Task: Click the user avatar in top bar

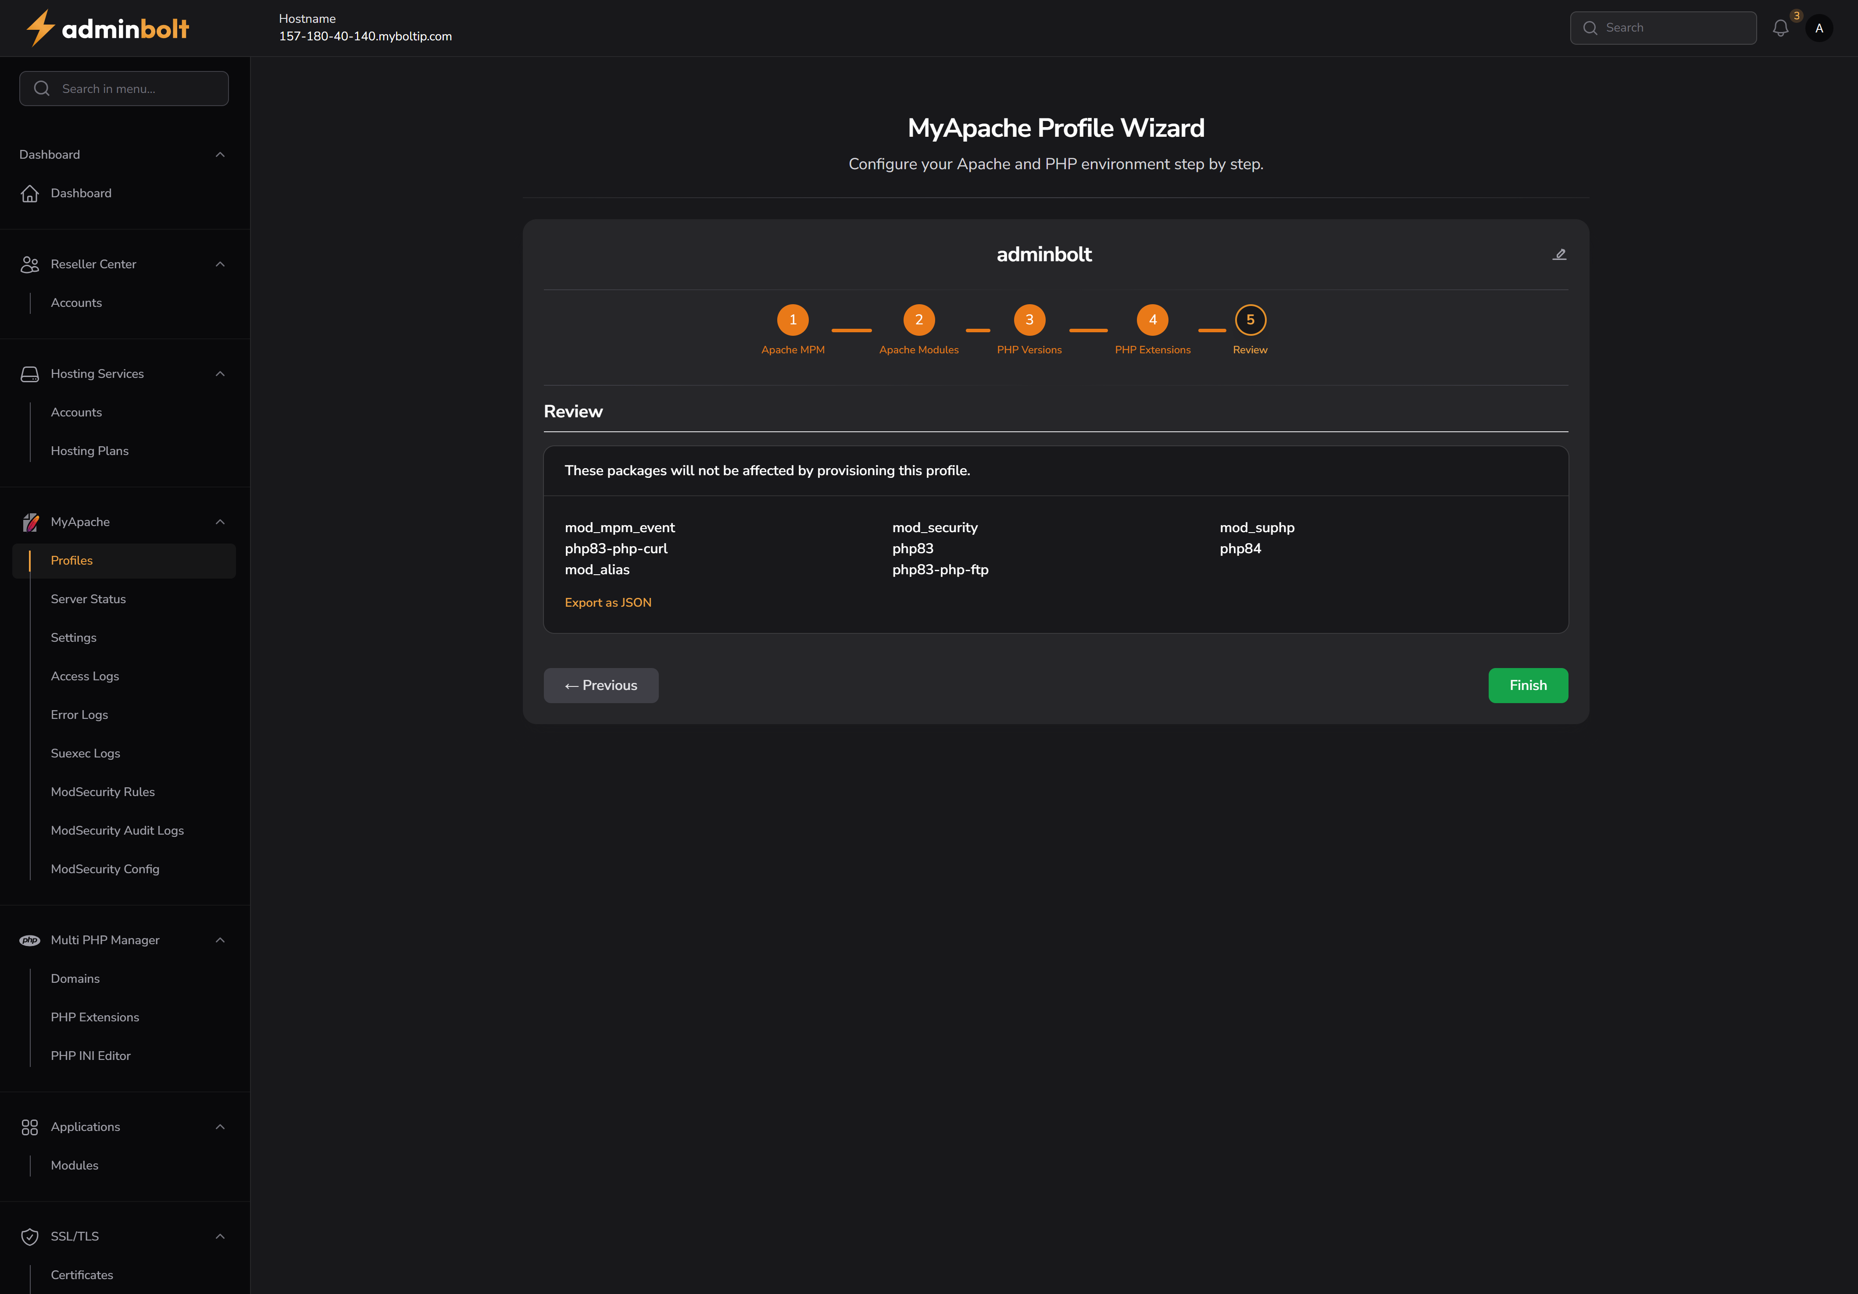Action: click(x=1819, y=28)
